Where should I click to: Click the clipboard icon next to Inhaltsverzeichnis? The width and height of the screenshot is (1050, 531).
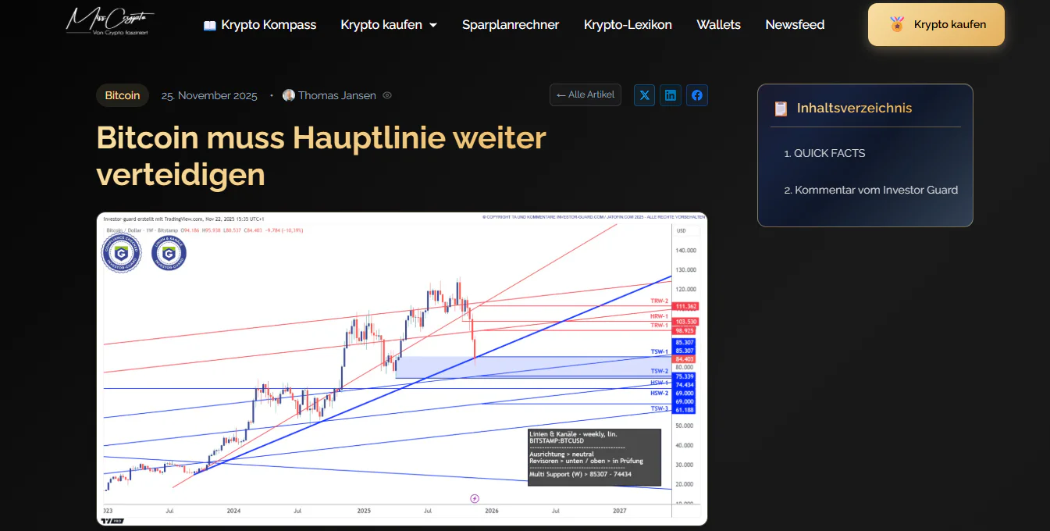click(x=780, y=109)
